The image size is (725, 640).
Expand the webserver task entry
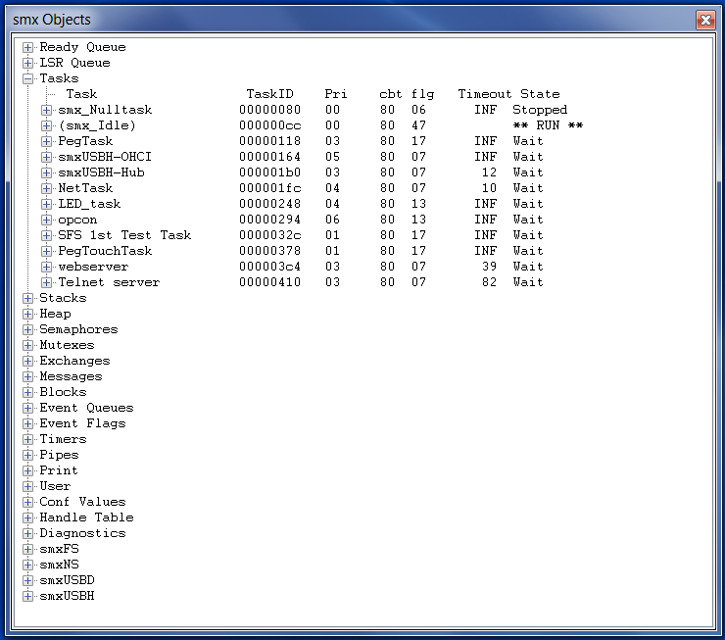[x=46, y=267]
